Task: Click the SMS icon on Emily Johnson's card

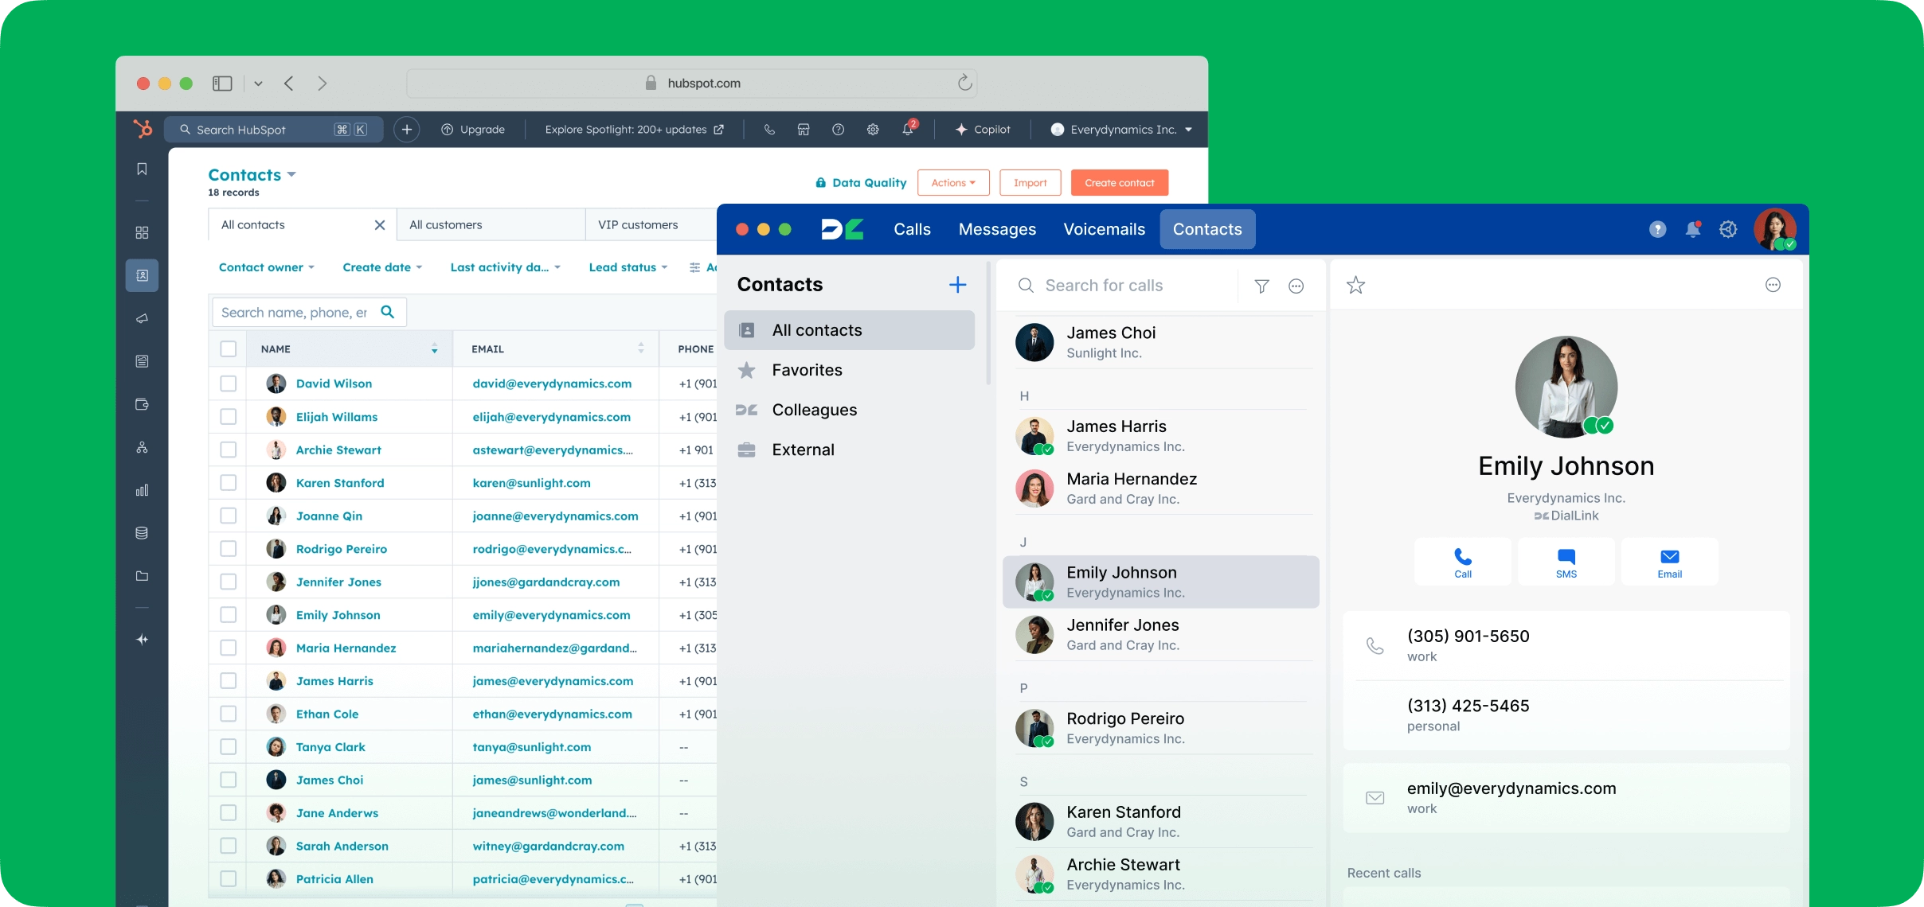Action: [1566, 561]
